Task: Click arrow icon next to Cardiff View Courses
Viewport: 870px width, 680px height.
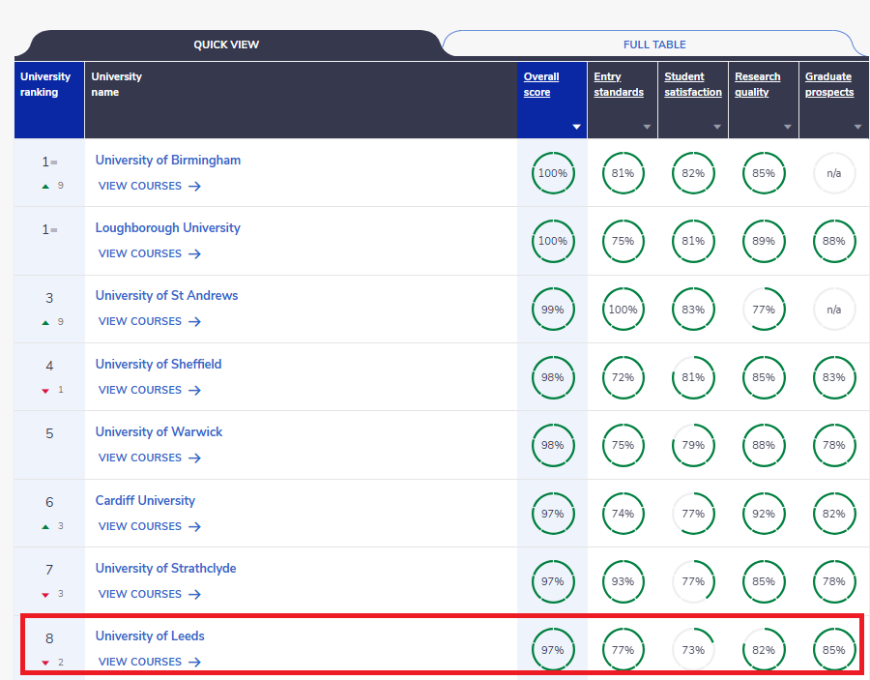Action: (x=195, y=526)
